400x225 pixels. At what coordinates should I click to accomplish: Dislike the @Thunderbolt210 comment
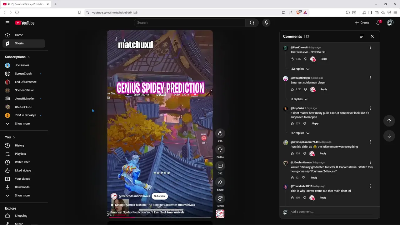305,197
